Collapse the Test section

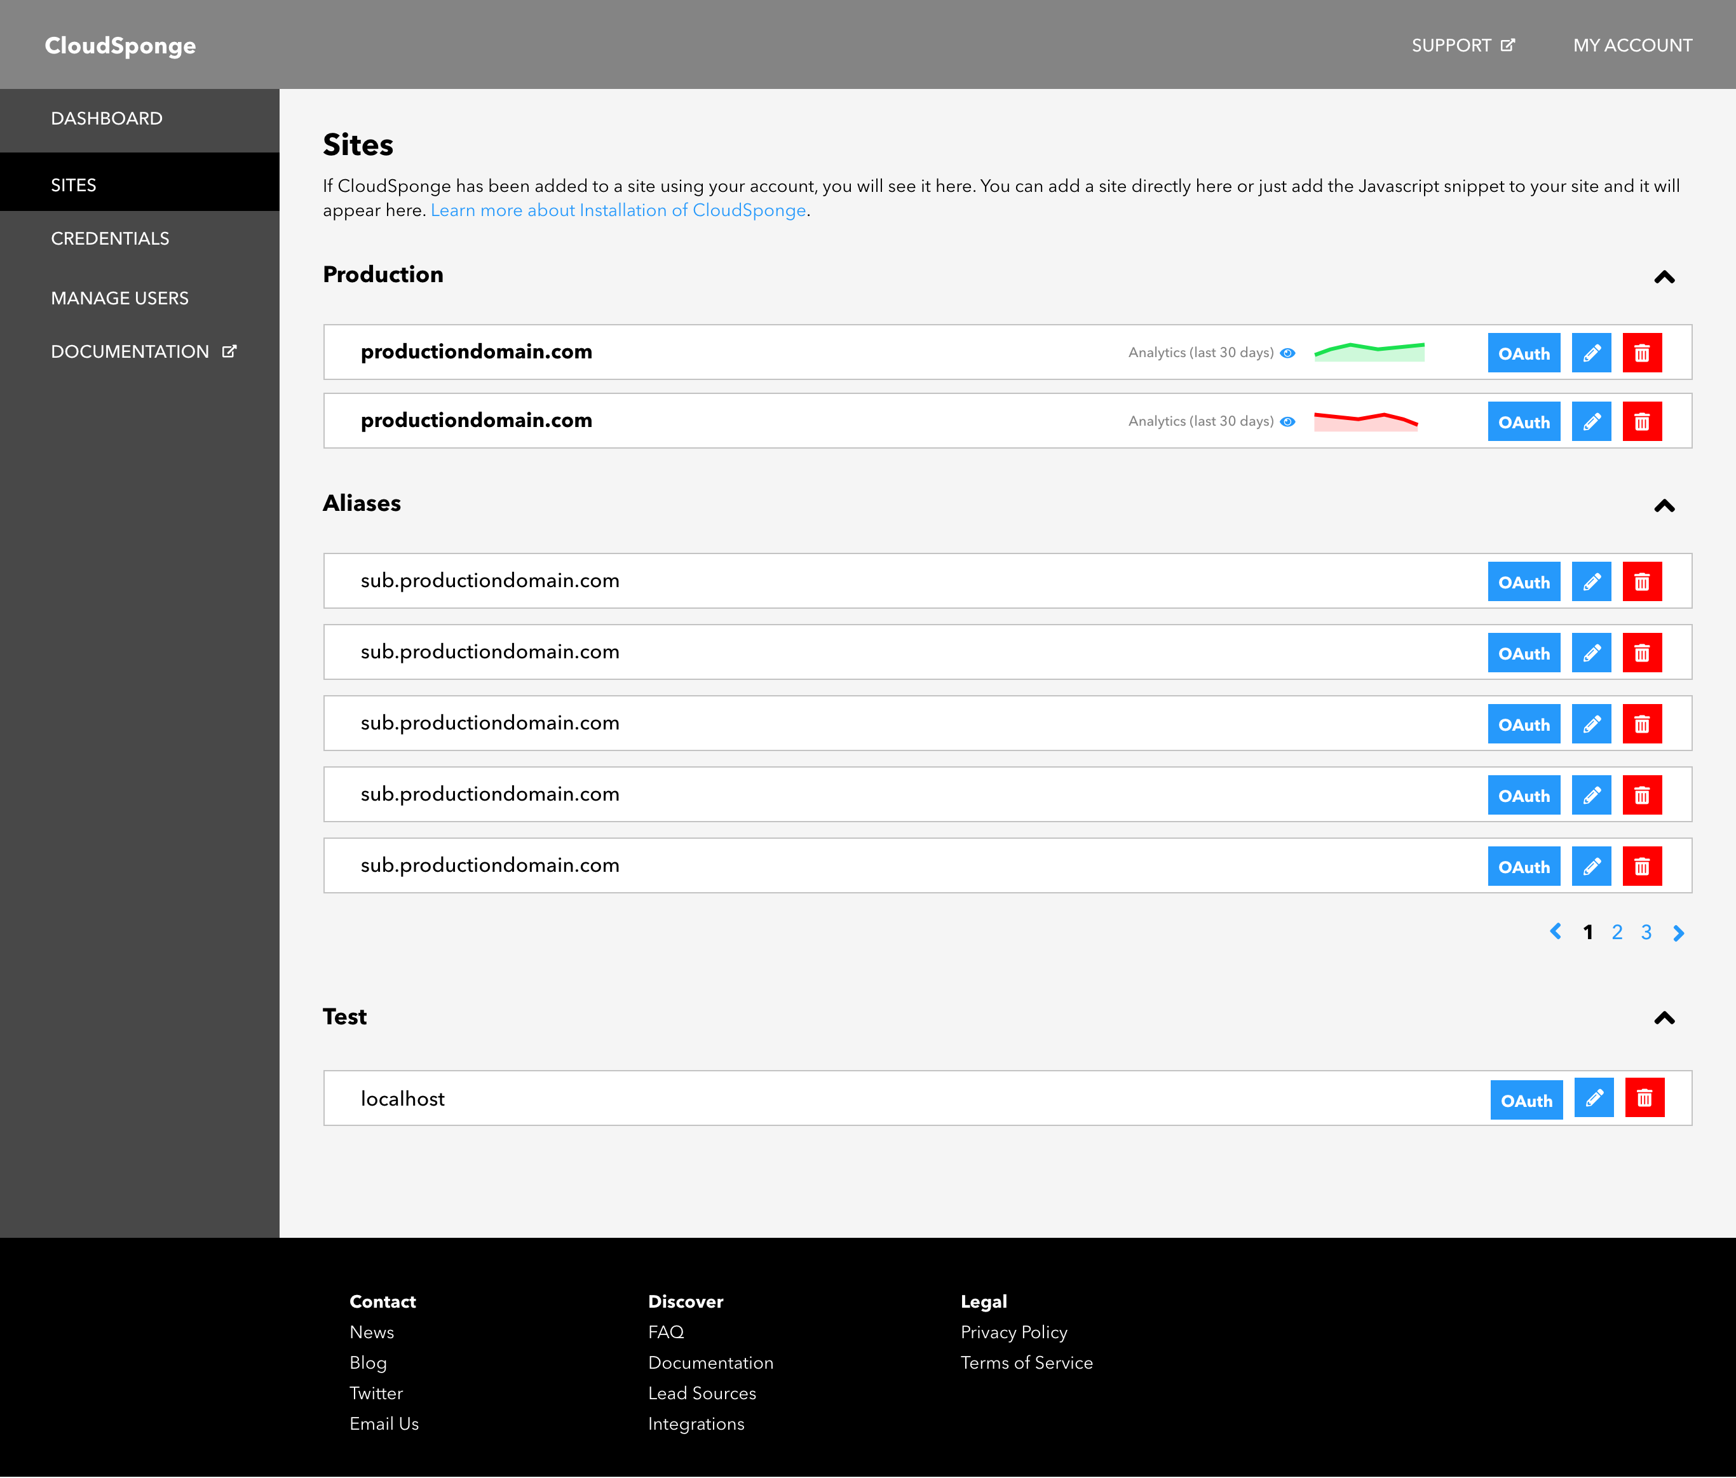pyautogui.click(x=1664, y=1019)
